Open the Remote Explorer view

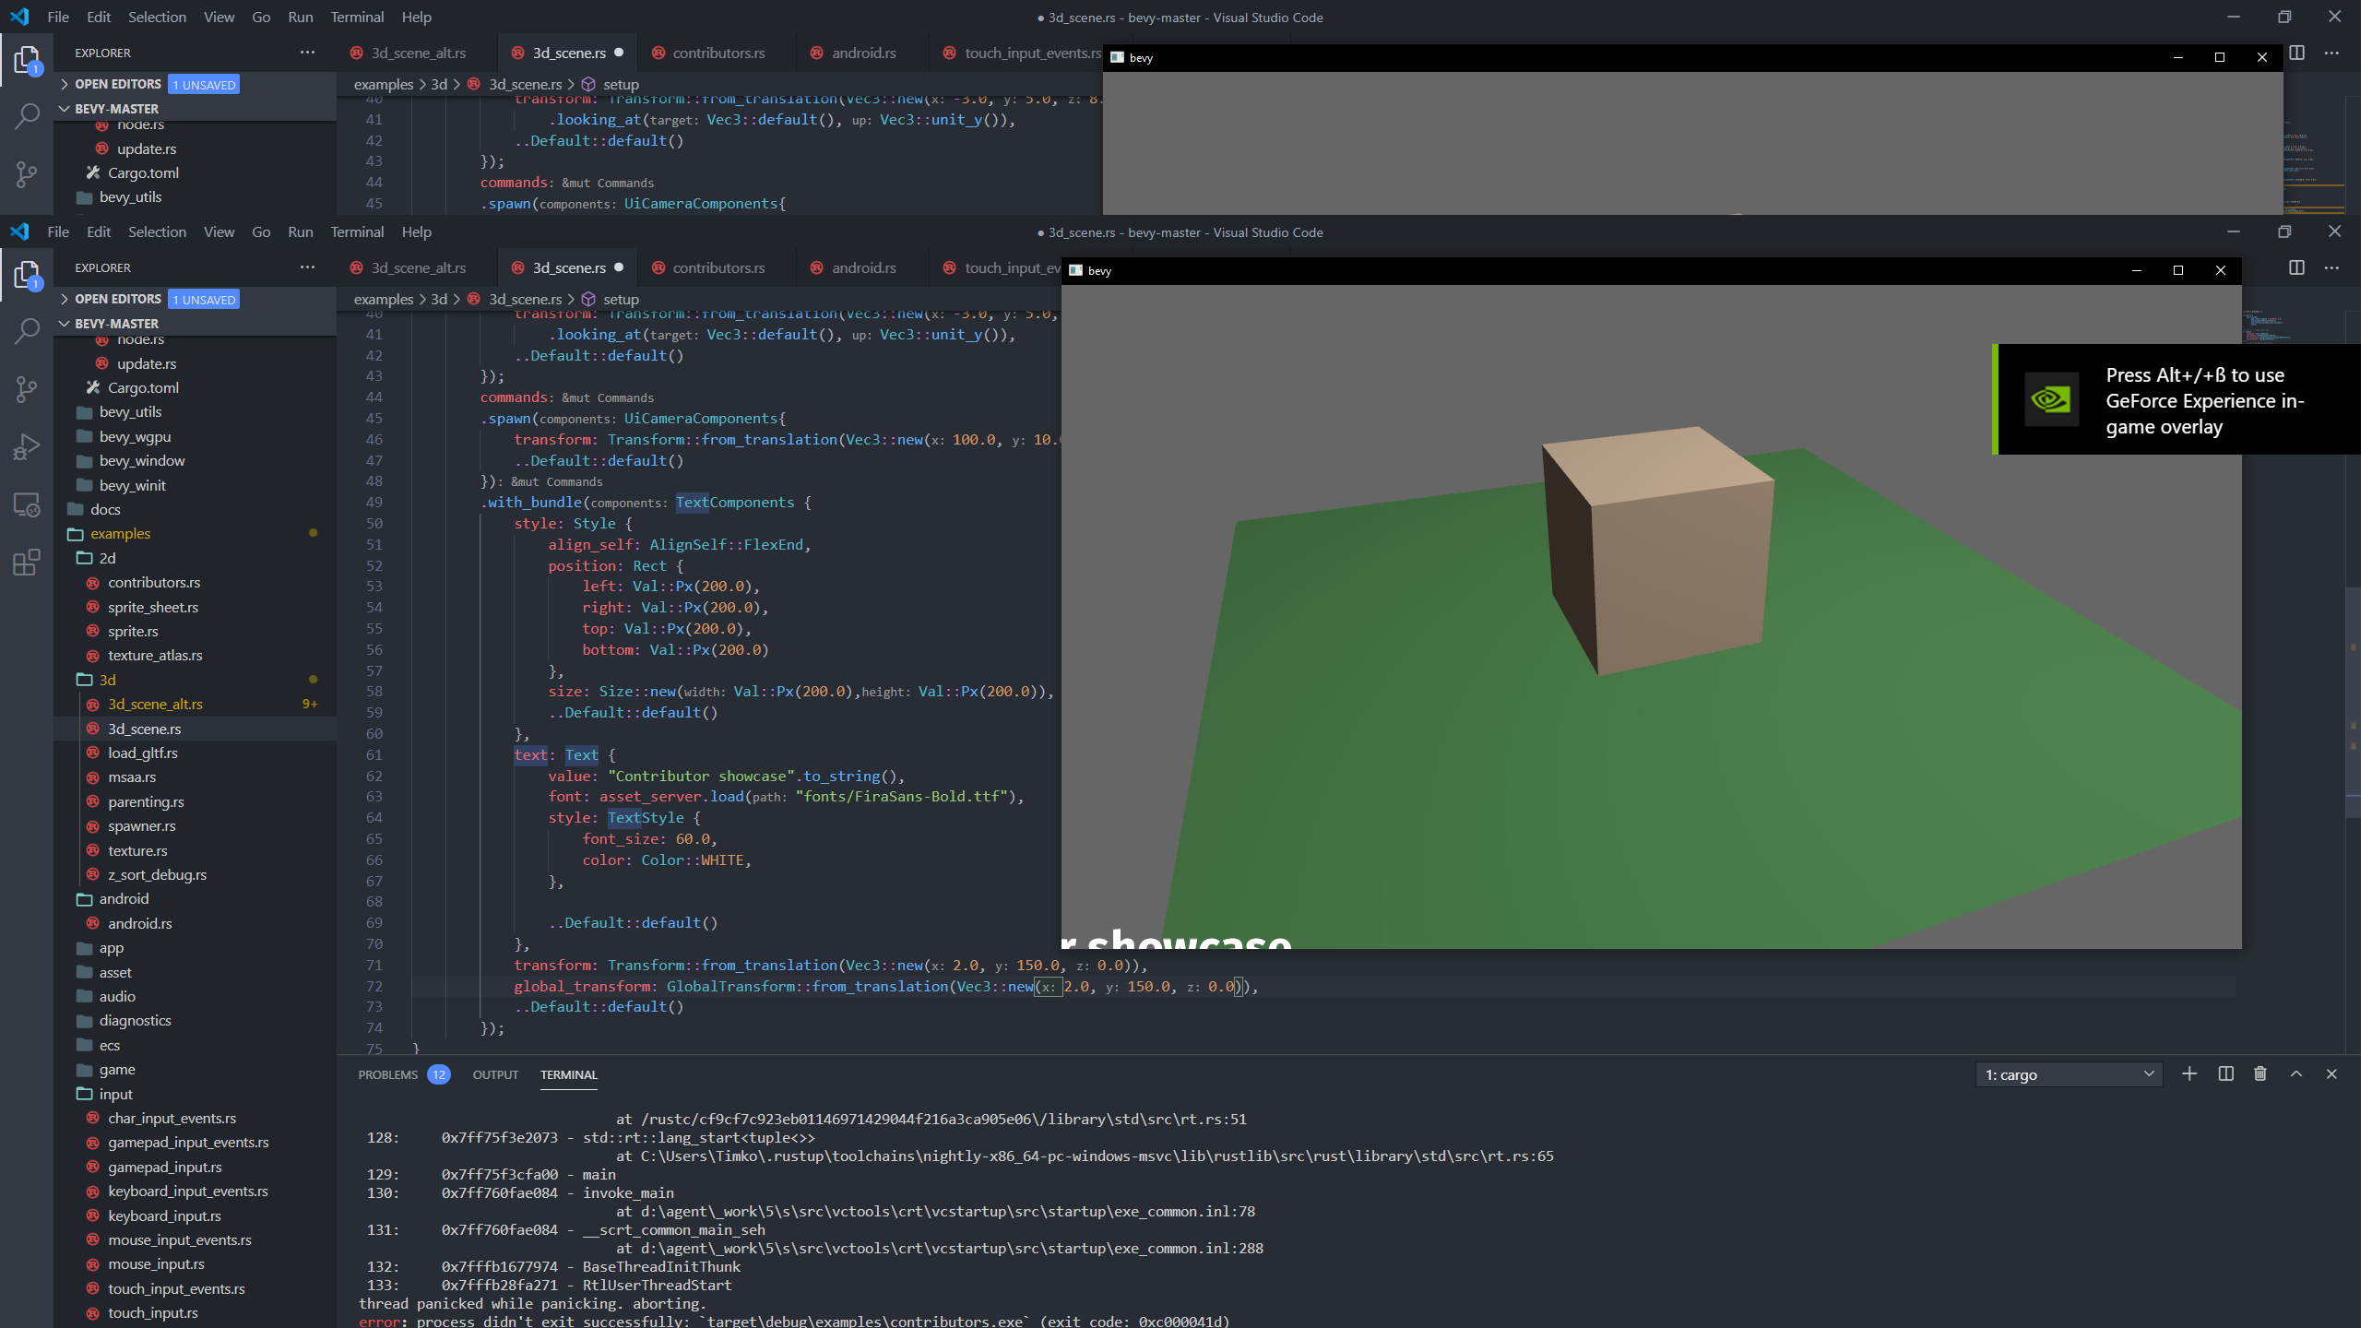tap(27, 504)
